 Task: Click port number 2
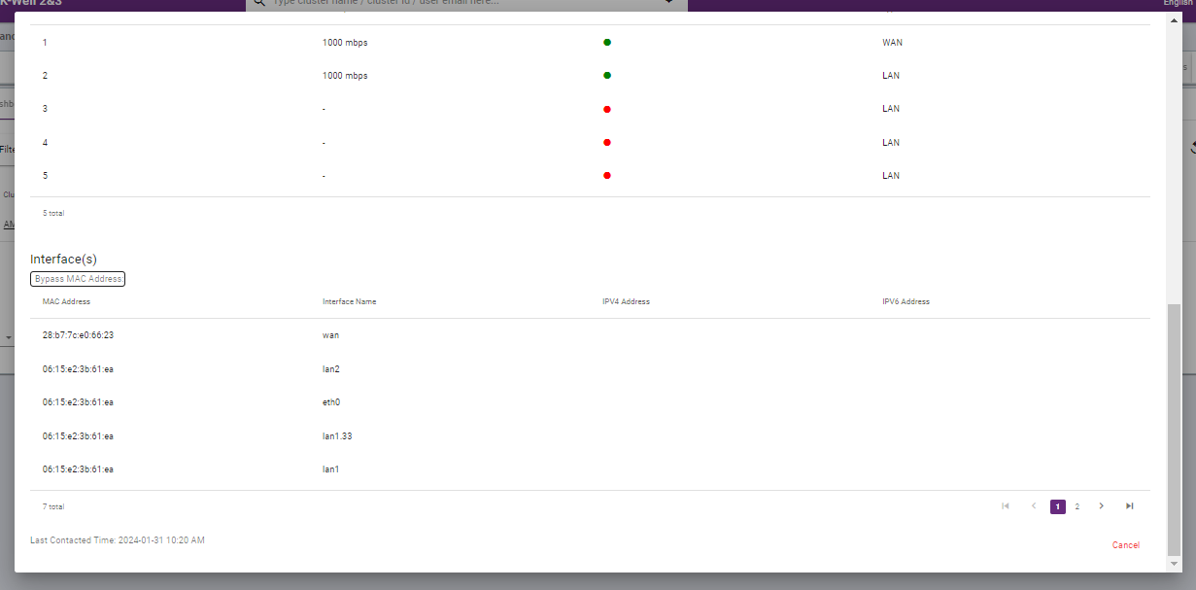pyautogui.click(x=45, y=75)
